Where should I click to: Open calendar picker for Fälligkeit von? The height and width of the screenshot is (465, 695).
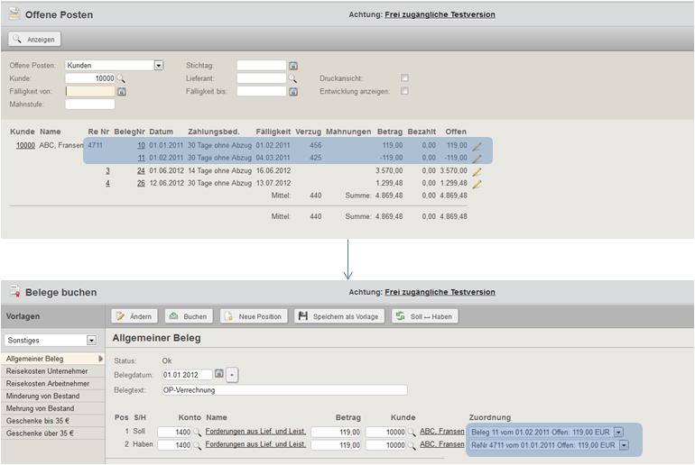point(121,91)
